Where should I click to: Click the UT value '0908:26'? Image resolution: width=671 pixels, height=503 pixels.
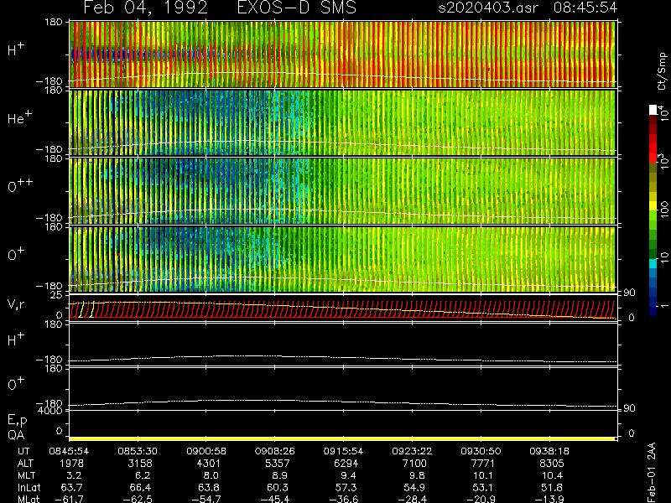click(275, 451)
